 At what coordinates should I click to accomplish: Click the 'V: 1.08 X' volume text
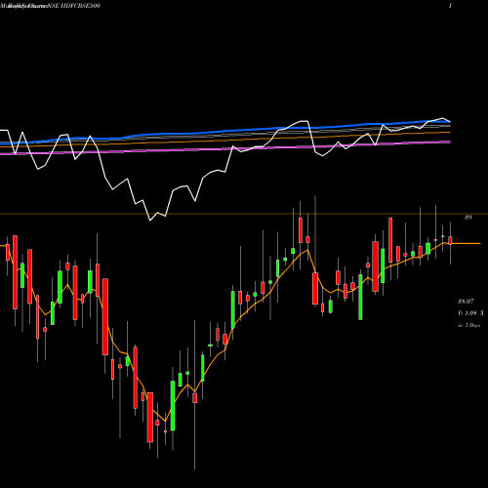point(470,313)
